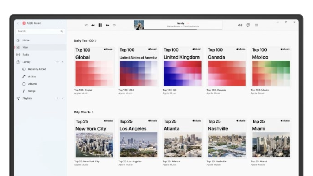Pause the current song
This screenshot has height=176, width=313.
[100, 25]
